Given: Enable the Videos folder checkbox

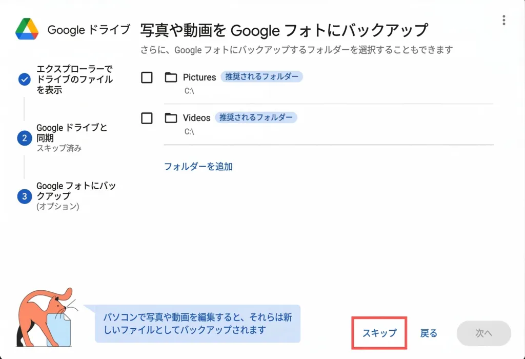Looking at the screenshot, I should point(147,118).
